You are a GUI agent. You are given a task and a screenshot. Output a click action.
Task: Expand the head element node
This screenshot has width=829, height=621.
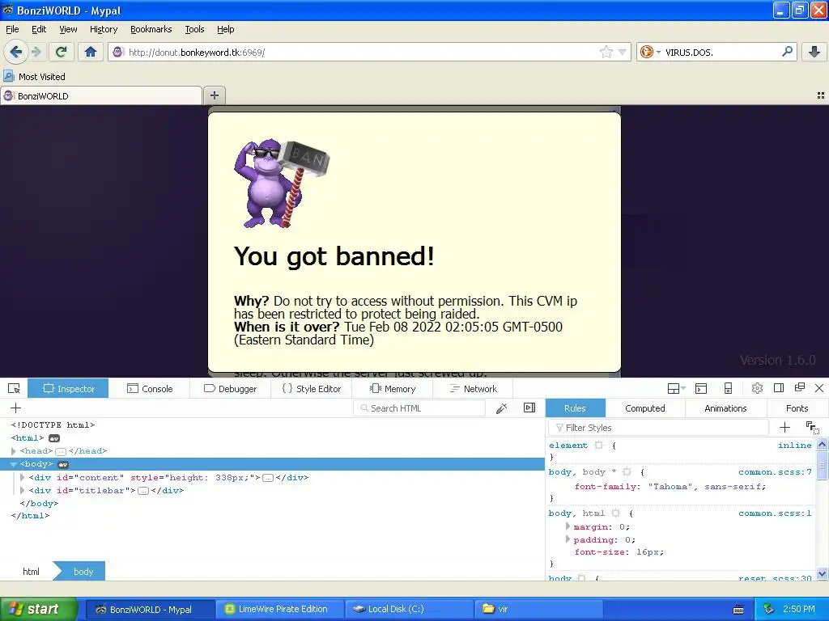click(x=14, y=451)
